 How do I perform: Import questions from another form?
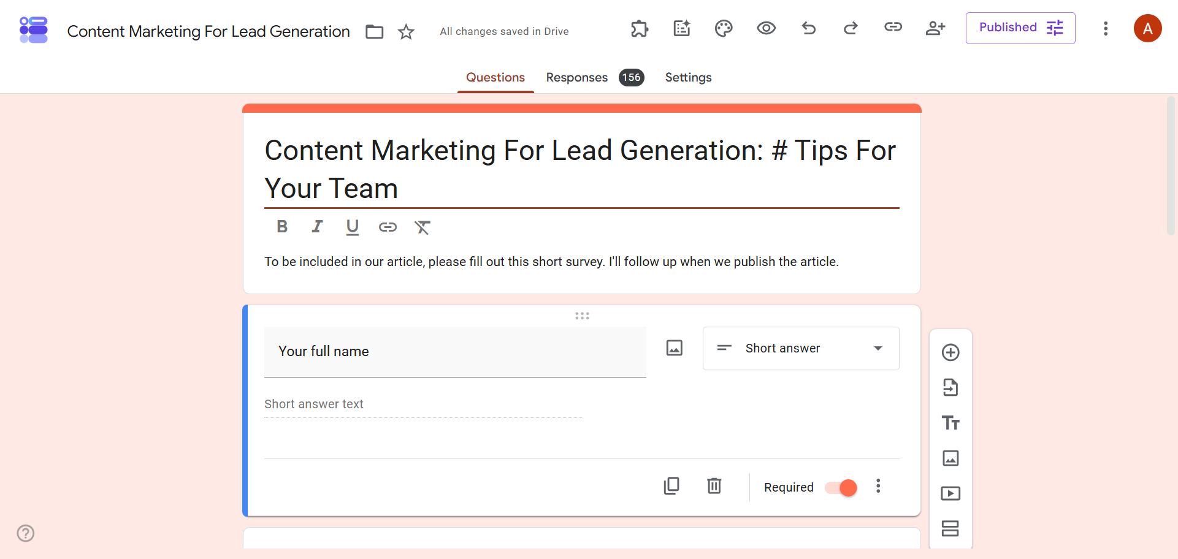950,387
